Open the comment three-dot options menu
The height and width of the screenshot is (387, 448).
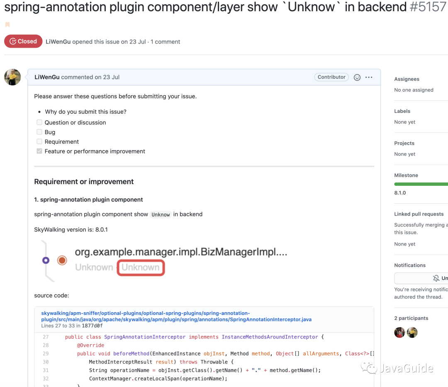tap(369, 78)
